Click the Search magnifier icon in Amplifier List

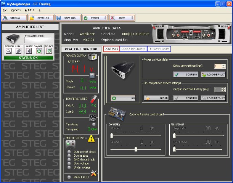(x=8, y=51)
